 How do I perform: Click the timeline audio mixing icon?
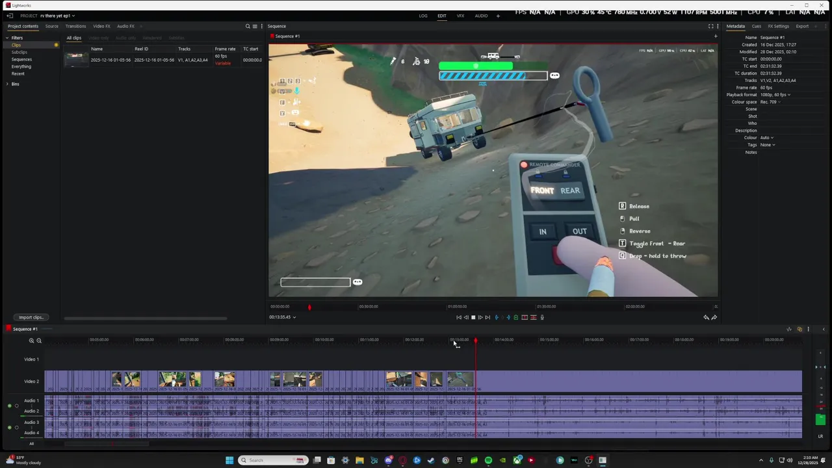tap(789, 329)
